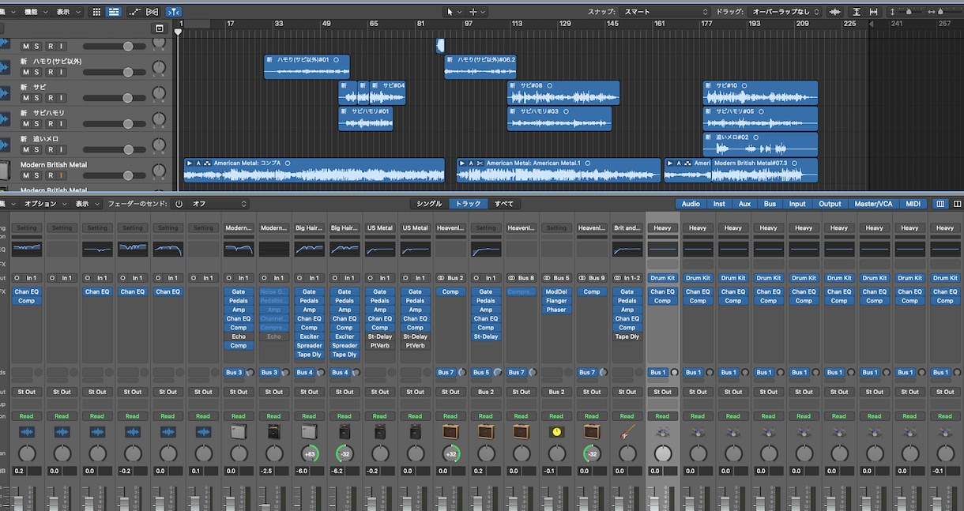Click the mixer narrow strips view icon
964x511 pixels.
940,204
